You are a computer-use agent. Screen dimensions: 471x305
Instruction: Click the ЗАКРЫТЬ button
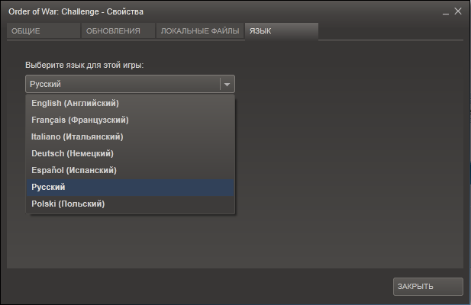coord(428,287)
